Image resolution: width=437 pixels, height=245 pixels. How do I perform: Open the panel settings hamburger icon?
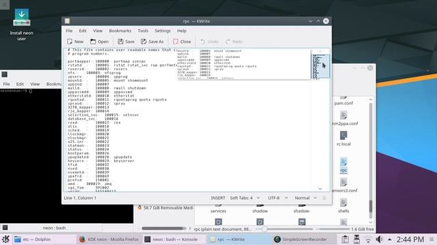coord(432,239)
